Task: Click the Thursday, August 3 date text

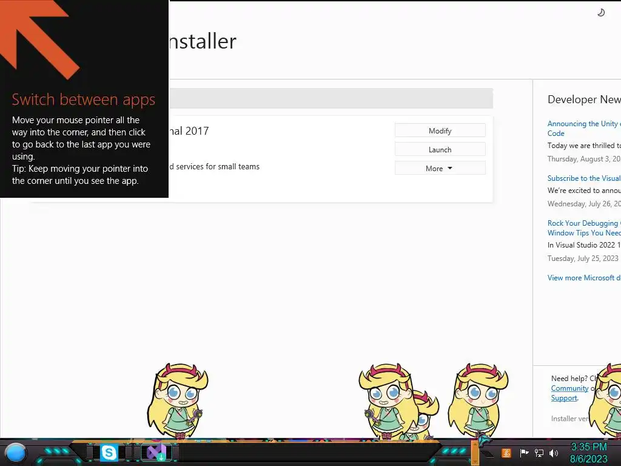Action: (x=584, y=159)
